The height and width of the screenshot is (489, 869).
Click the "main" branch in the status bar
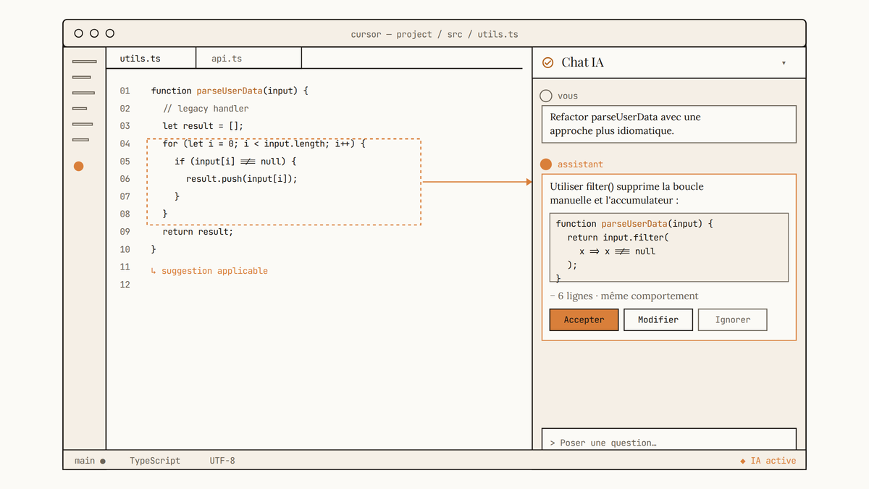tap(85, 461)
